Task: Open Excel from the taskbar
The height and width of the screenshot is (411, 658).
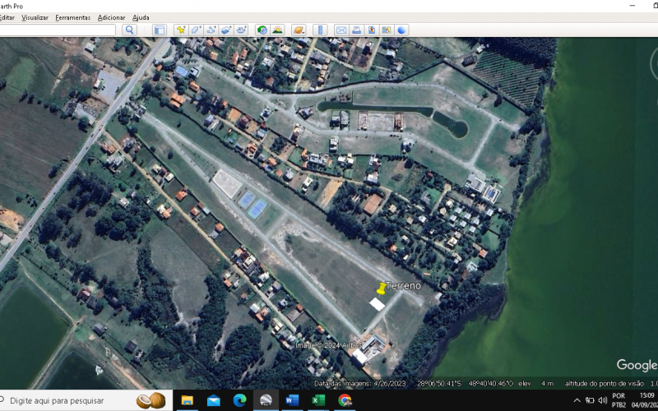Action: tap(318, 400)
